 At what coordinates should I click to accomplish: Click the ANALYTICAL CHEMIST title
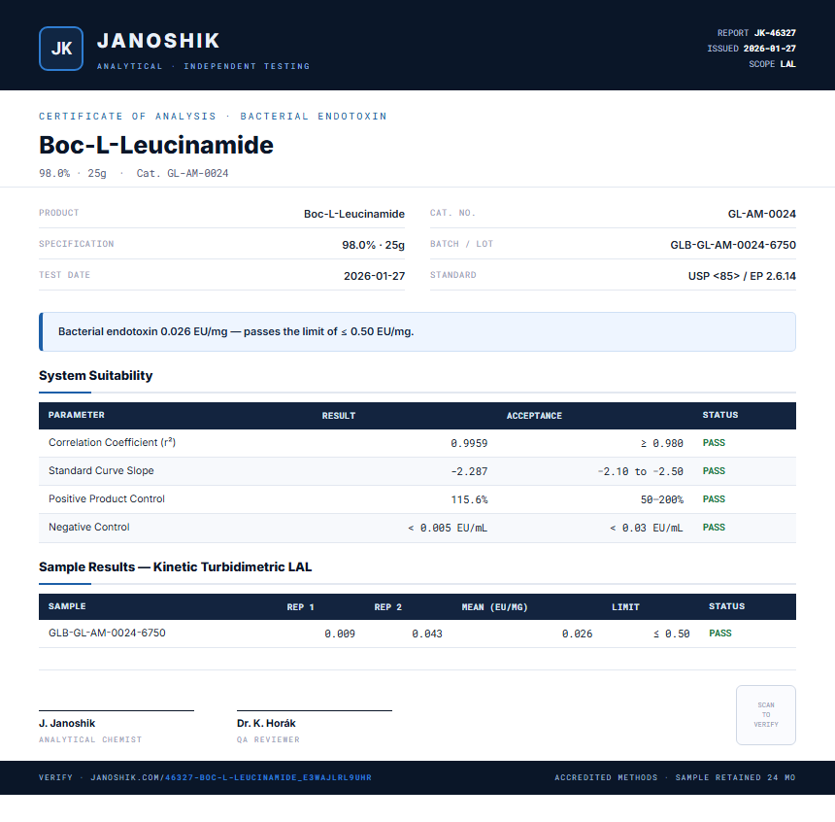tap(90, 740)
